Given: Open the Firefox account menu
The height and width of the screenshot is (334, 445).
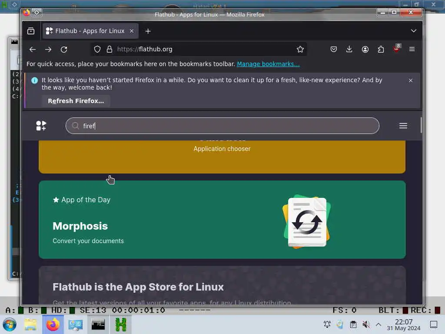Looking at the screenshot, I should click(365, 50).
